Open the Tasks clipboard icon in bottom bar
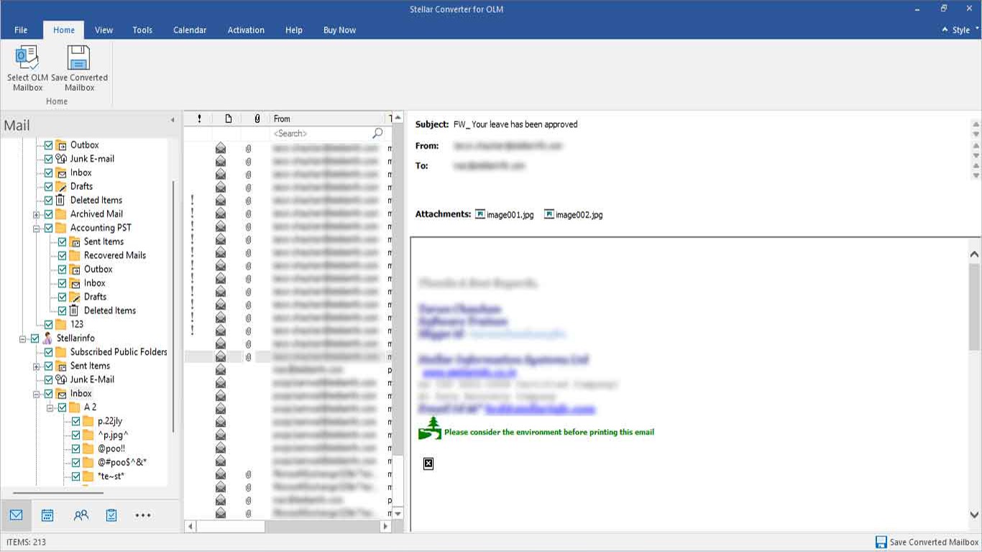 [111, 515]
